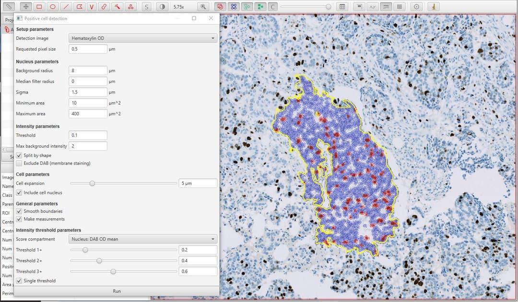The width and height of the screenshot is (518, 302).
Task: Toggle the counting grid icon
Action: [x=400, y=6]
